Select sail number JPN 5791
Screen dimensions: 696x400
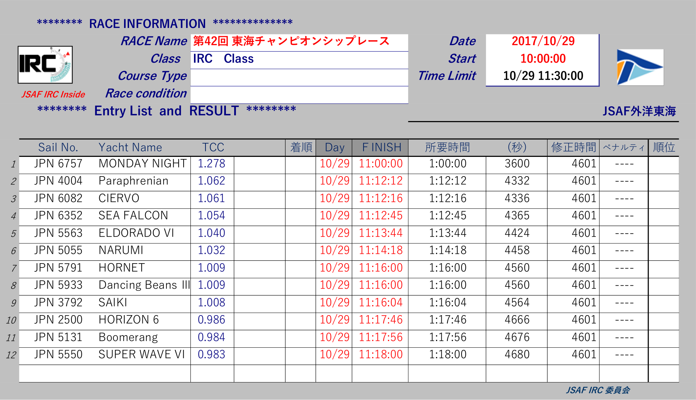tap(58, 268)
